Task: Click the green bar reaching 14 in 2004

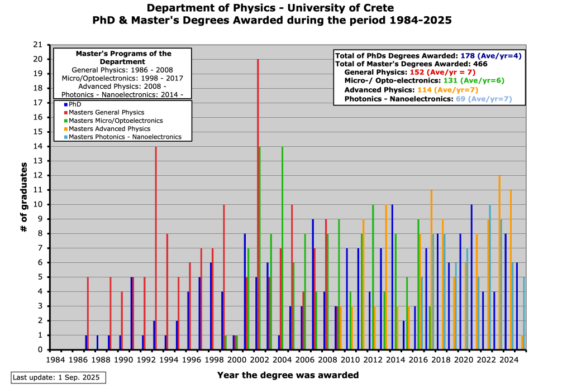Action: [282, 248]
